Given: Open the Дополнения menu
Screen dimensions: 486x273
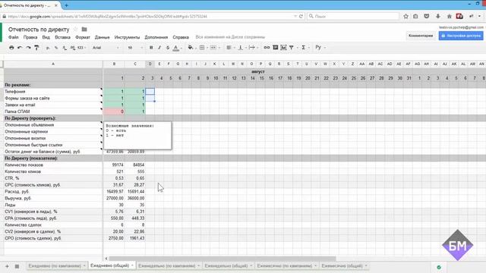Looking at the screenshot, I should pos(156,37).
